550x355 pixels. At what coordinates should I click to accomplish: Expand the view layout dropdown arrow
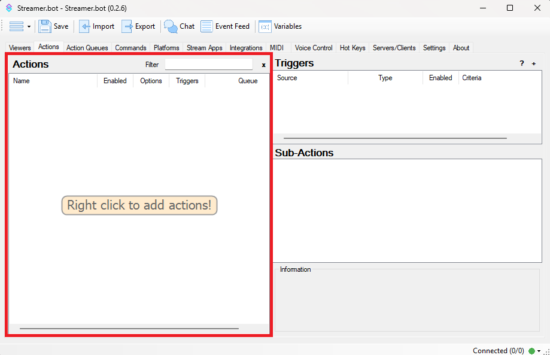29,27
